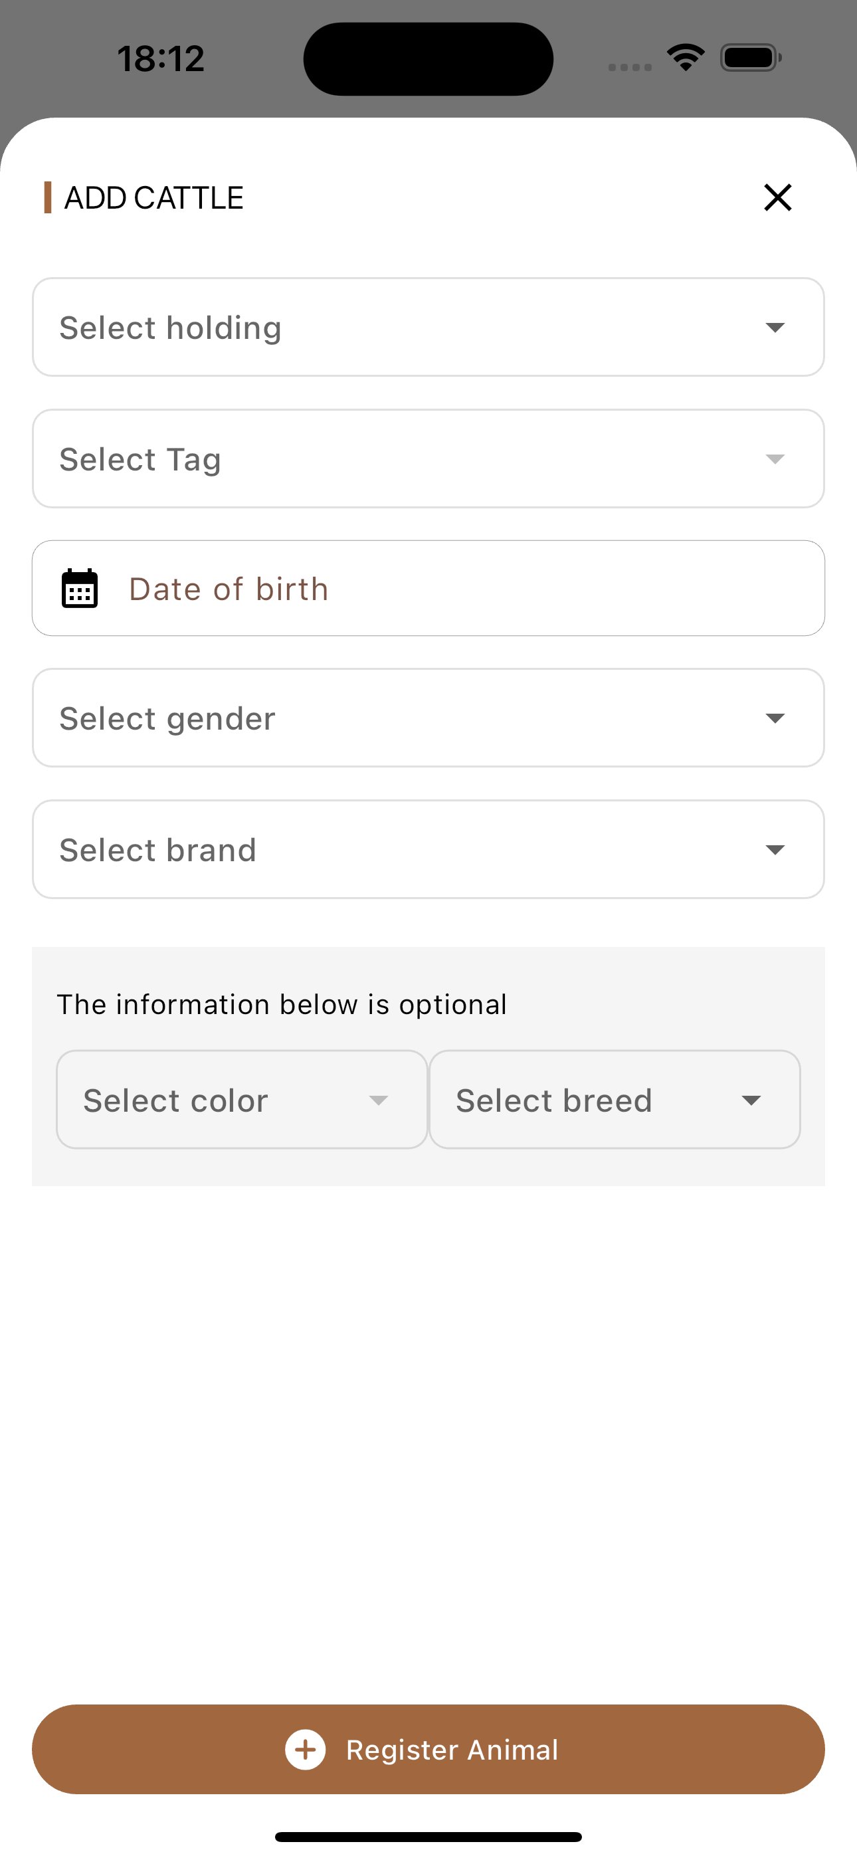857x1858 pixels.
Task: Tap the ADD CATTLE heading
Action: [153, 197]
